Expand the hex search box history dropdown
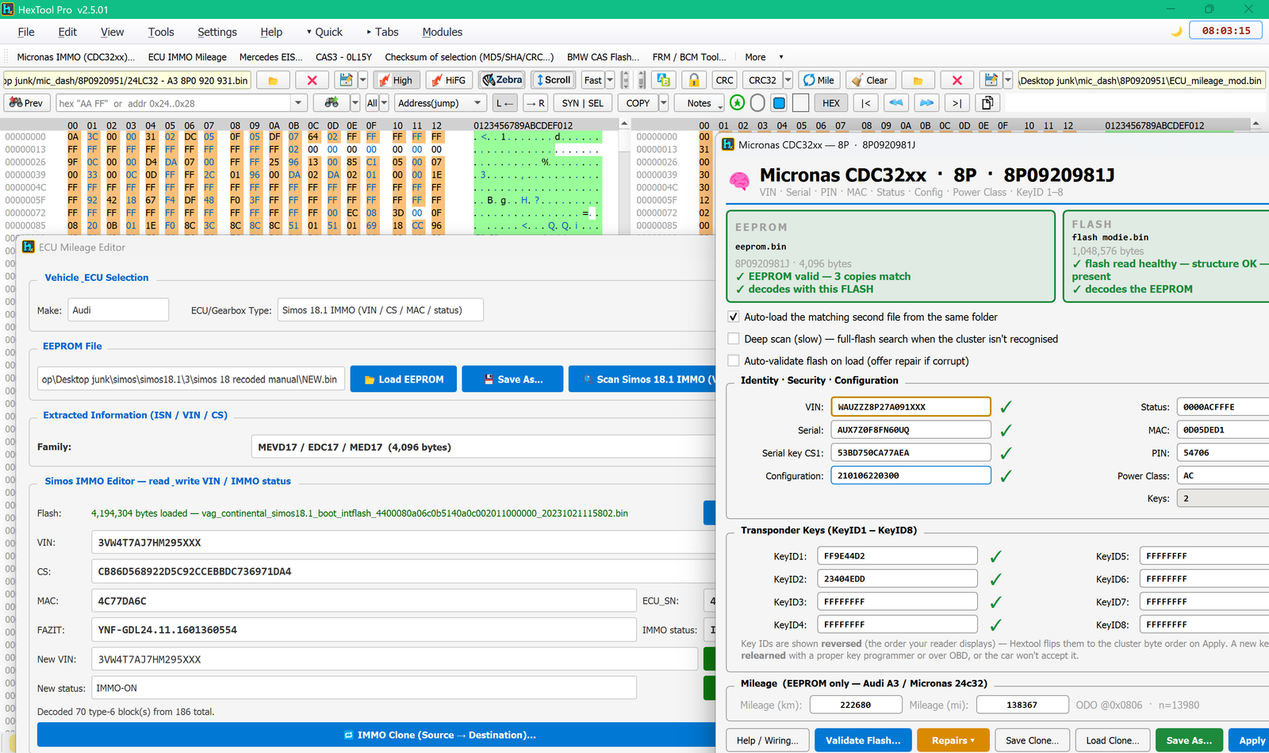Image resolution: width=1269 pixels, height=753 pixels. (298, 103)
